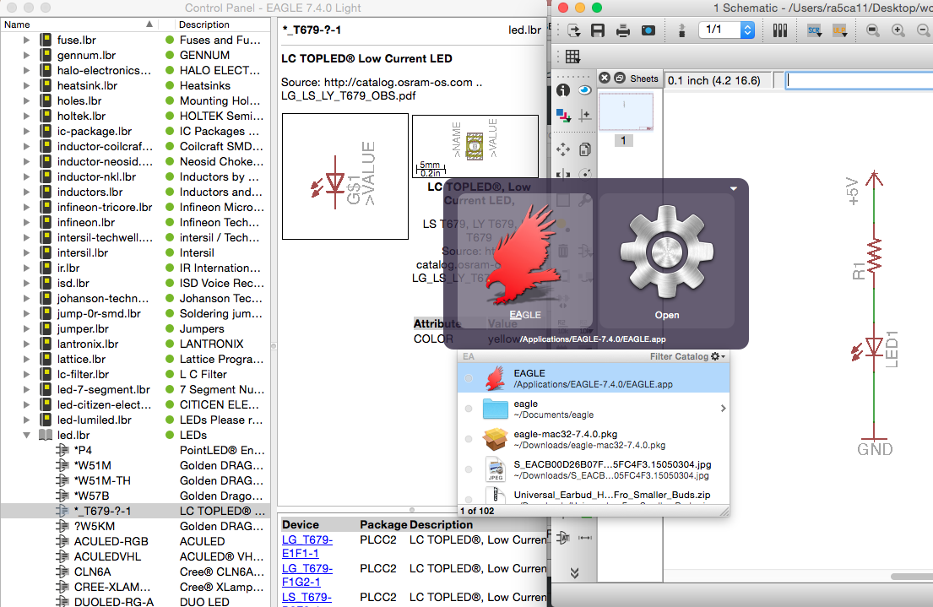The width and height of the screenshot is (933, 607).
Task: Undock the Sheets panel
Action: (620, 78)
